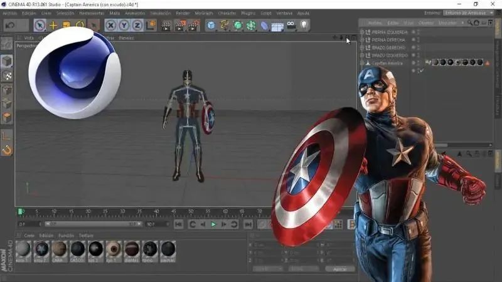The image size is (502, 282).
Task: Add a light bulb object
Action: click(304, 25)
